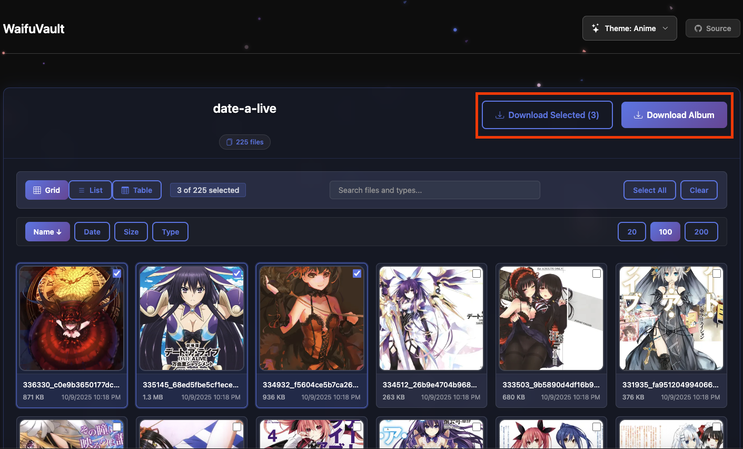Switch to Grid view
Viewport: 743px width, 449px height.
pyautogui.click(x=47, y=190)
